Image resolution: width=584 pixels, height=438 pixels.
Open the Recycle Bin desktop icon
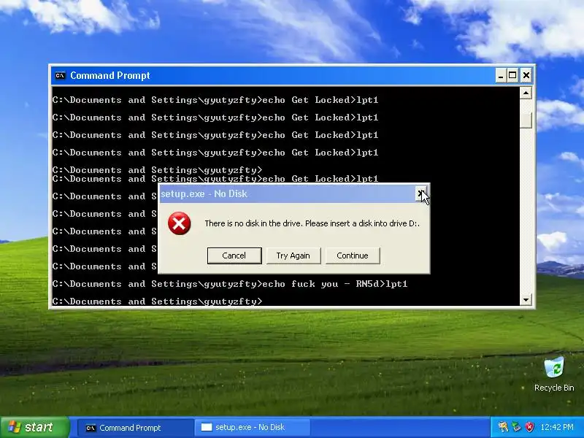pyautogui.click(x=554, y=374)
